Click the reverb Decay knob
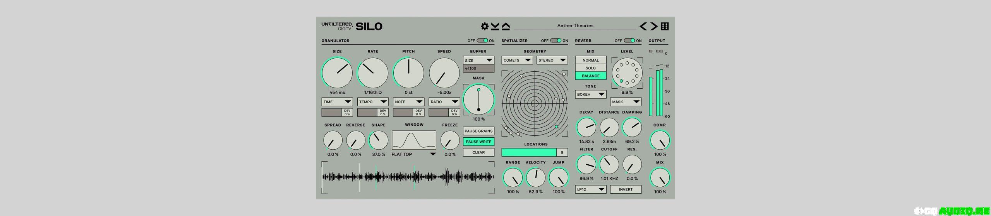 pos(586,127)
